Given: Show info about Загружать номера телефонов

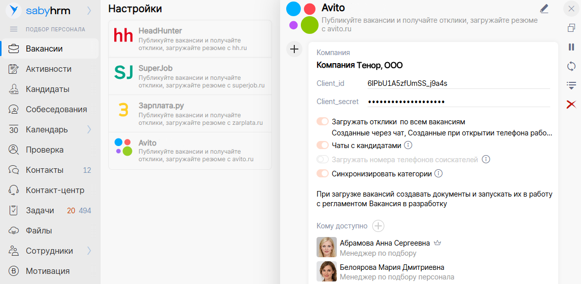Looking at the screenshot, I should [x=486, y=160].
